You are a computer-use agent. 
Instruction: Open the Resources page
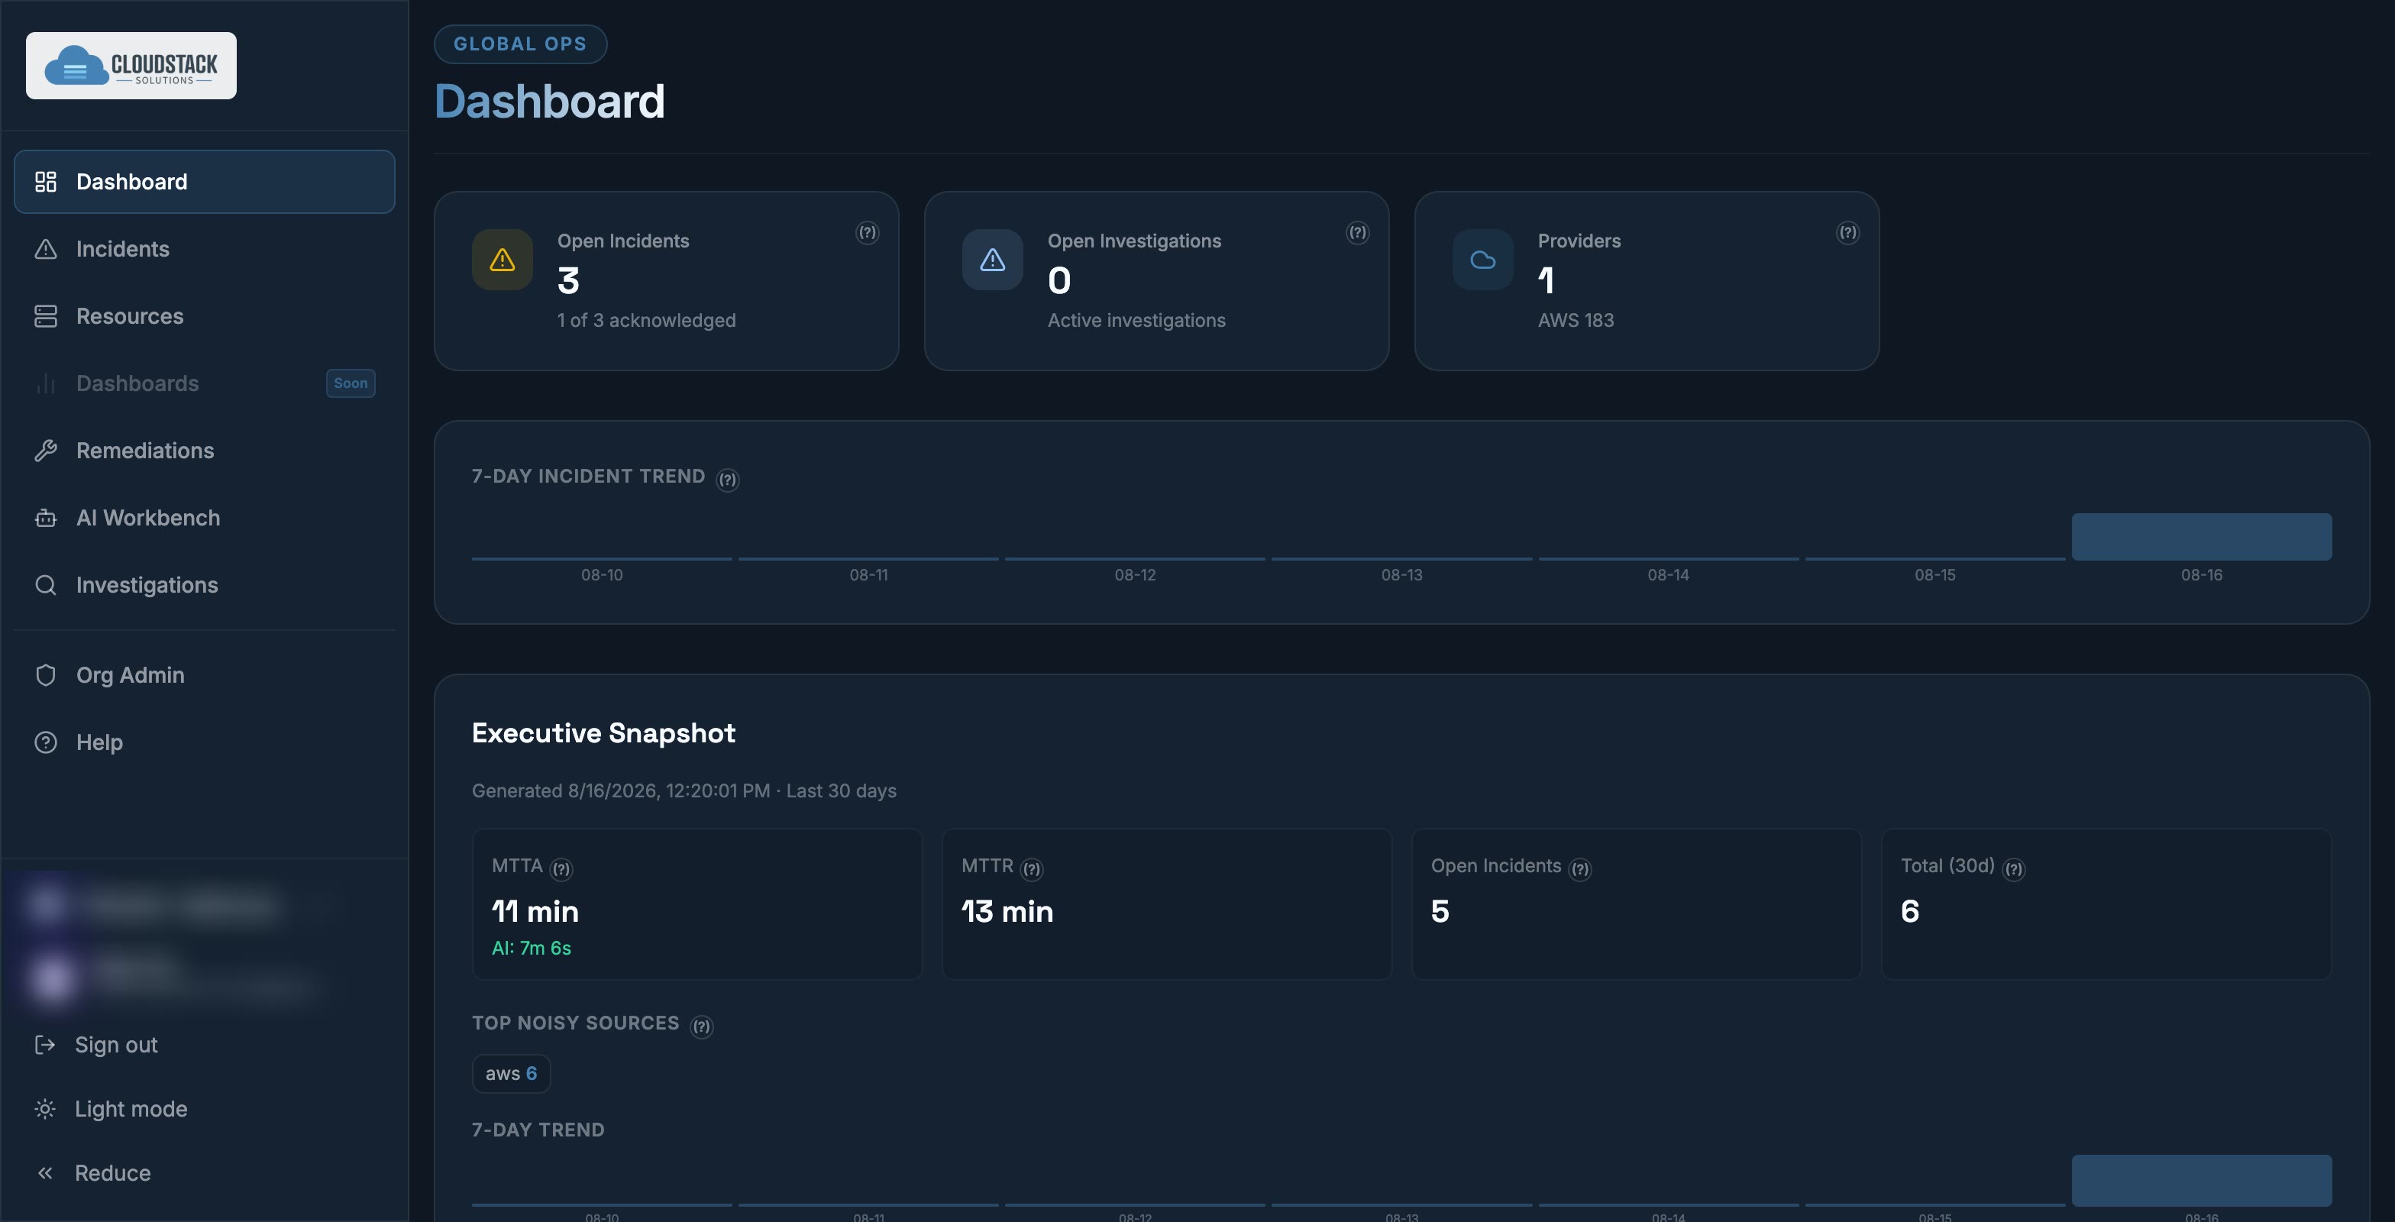[205, 316]
